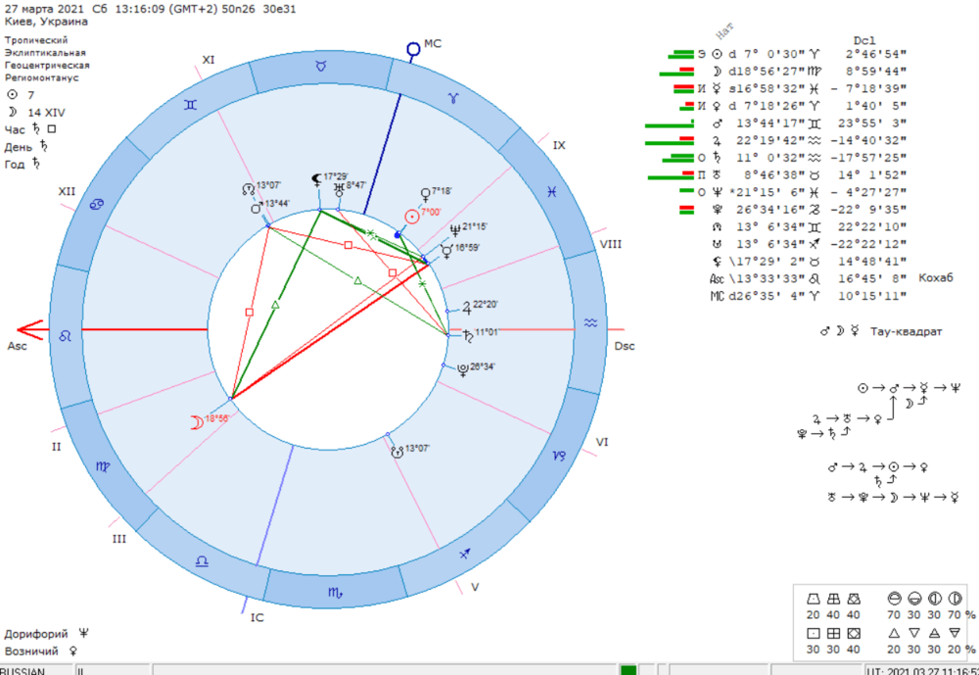
Task: Click the Venus glyph inside the chart wheel
Action: [x=426, y=194]
